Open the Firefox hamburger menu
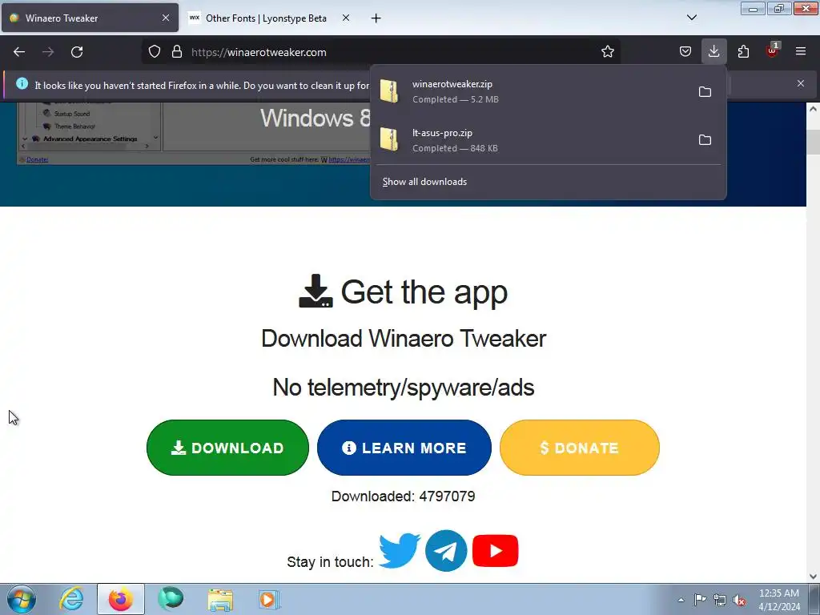Viewport: 820px width, 615px height. [800, 52]
